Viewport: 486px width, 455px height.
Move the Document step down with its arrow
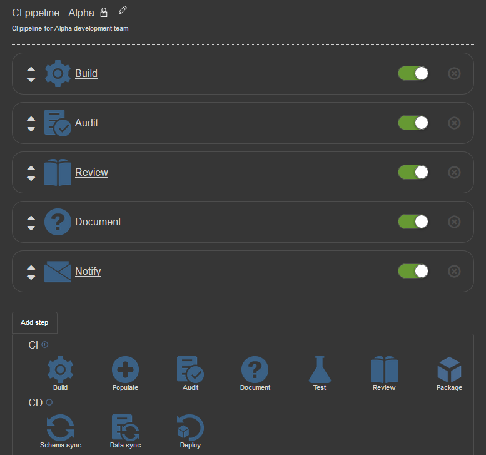(31, 228)
